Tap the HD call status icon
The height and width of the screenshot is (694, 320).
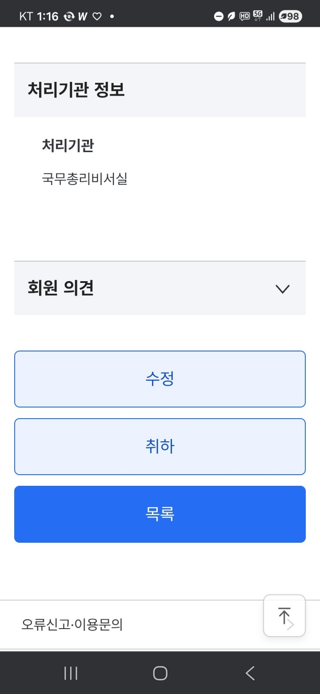tap(244, 16)
